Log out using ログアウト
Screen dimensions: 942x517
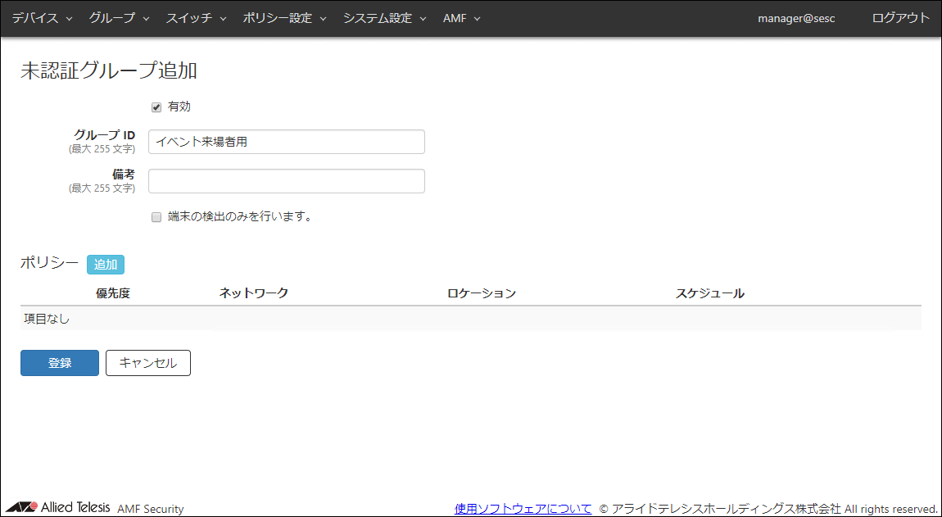tap(901, 18)
